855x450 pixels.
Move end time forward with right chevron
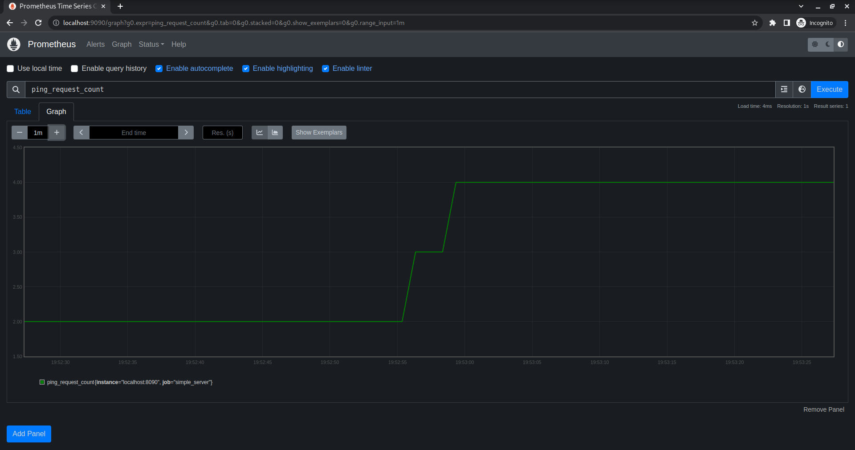186,133
